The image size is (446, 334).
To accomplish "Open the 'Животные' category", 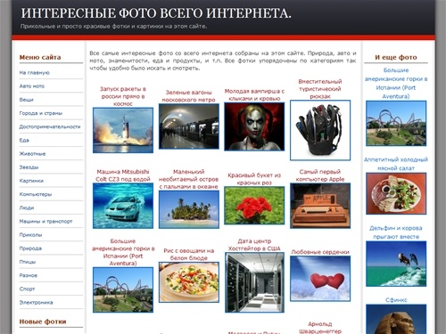I will pos(32,154).
